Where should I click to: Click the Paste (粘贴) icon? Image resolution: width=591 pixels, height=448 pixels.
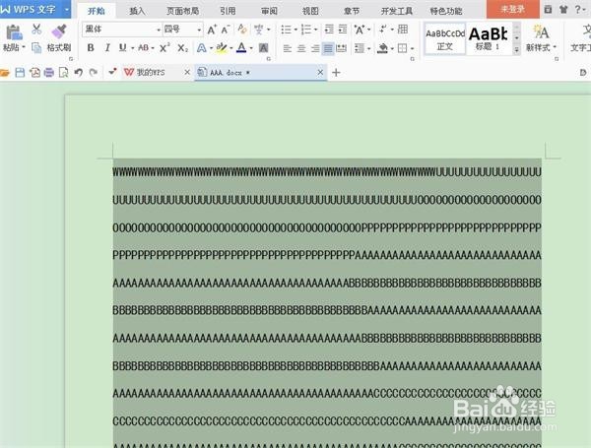pos(14,33)
